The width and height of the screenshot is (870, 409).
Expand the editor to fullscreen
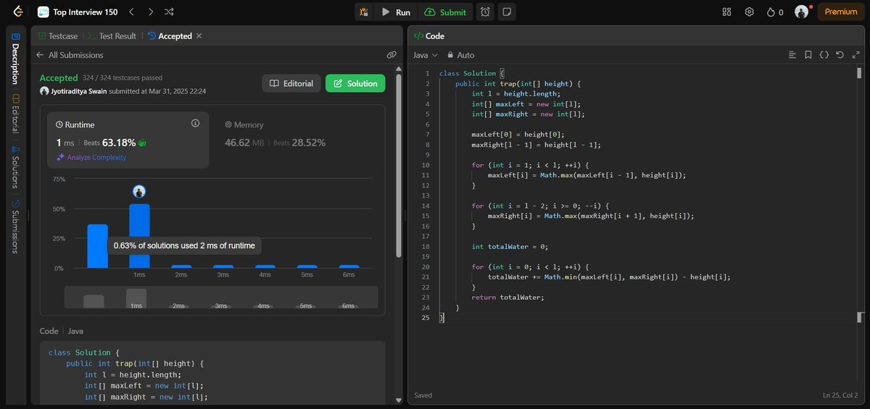855,55
